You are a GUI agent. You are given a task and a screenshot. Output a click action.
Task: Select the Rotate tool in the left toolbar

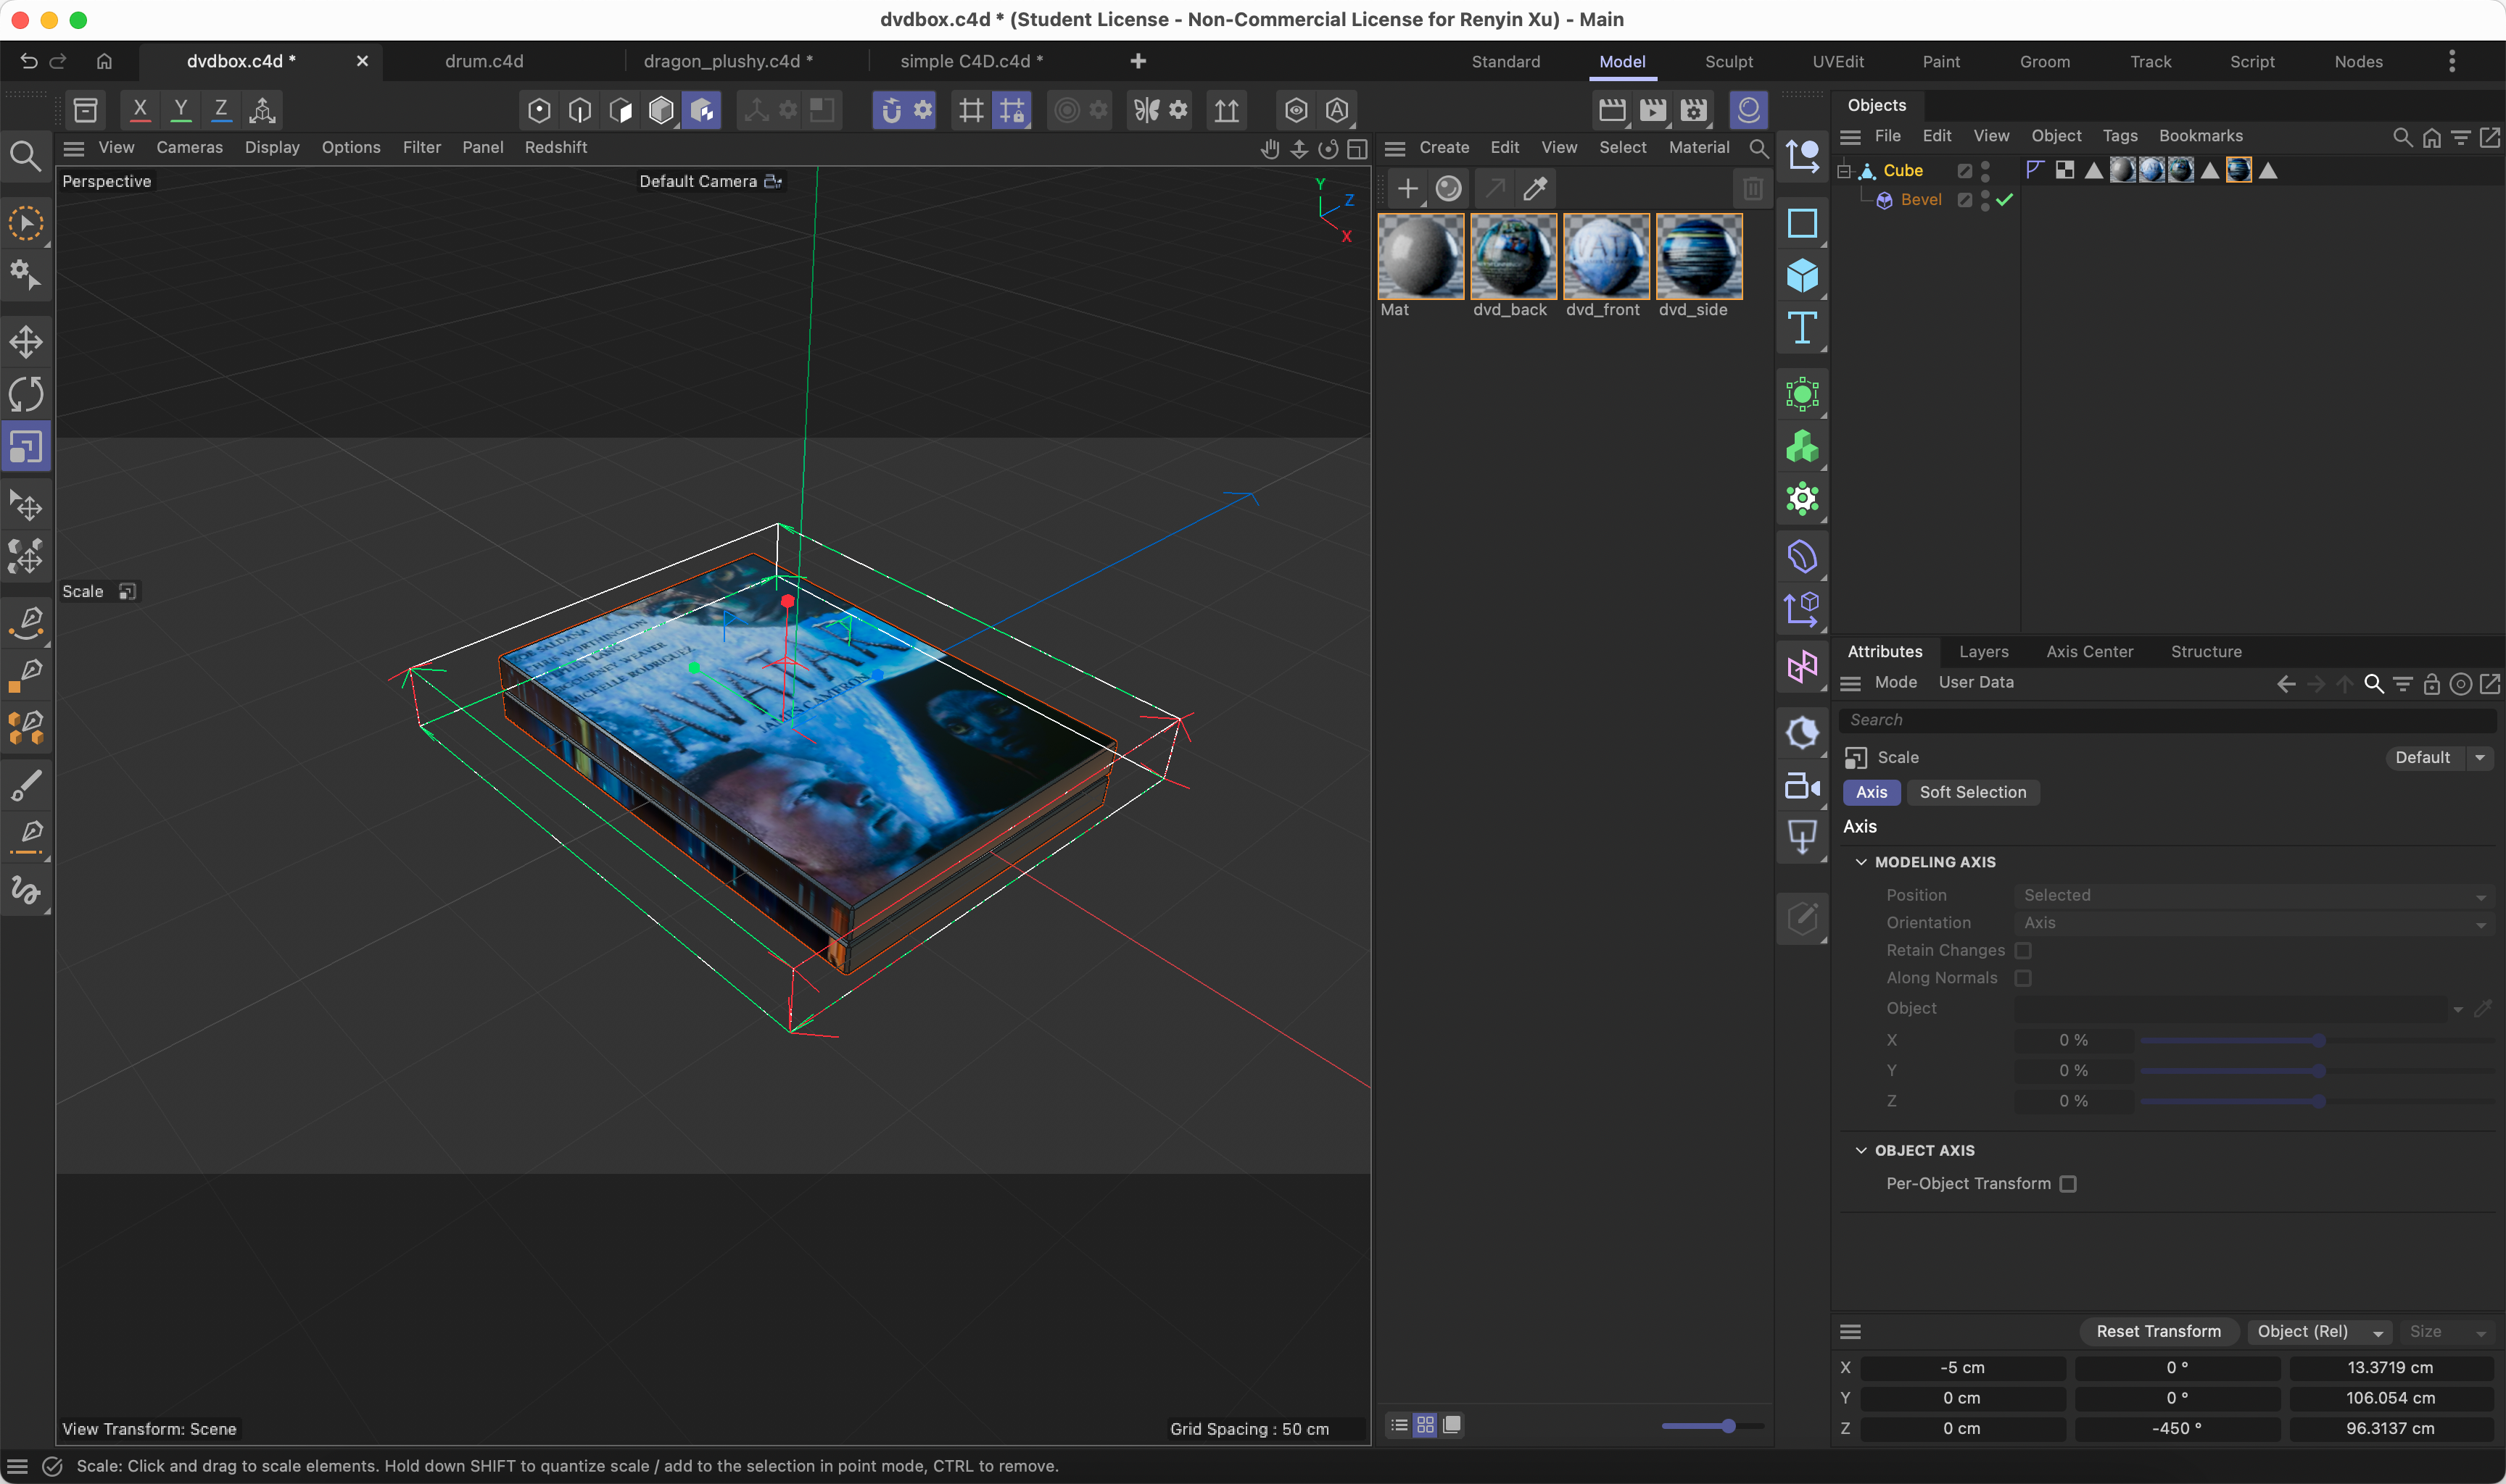[x=25, y=393]
